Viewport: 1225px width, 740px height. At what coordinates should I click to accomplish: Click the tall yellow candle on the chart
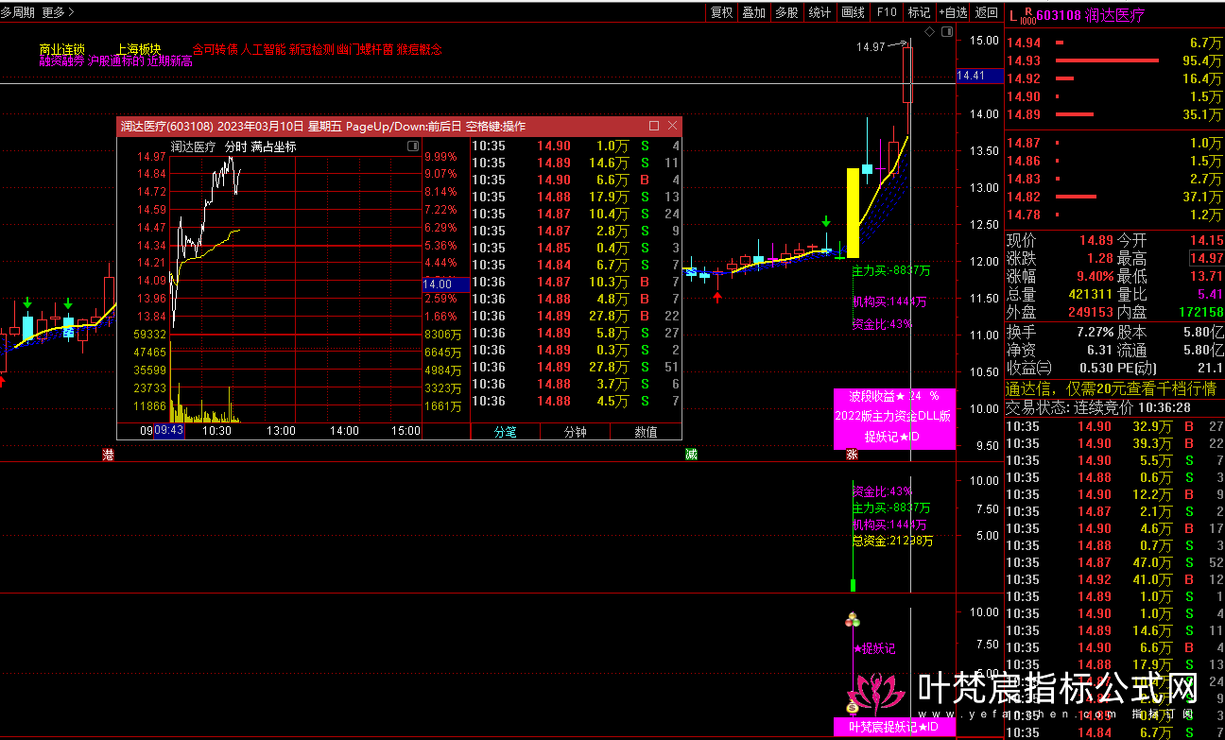coord(853,213)
